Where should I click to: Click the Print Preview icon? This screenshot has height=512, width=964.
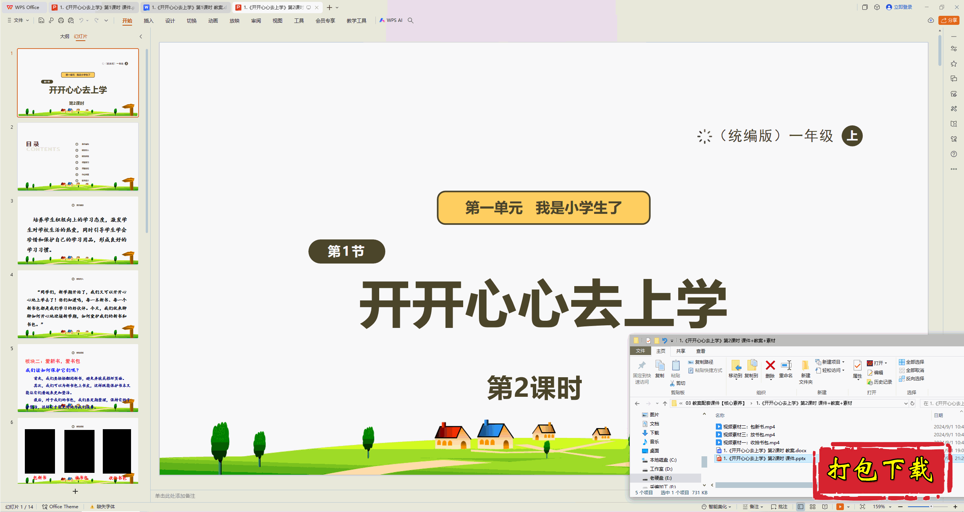pyautogui.click(x=71, y=20)
